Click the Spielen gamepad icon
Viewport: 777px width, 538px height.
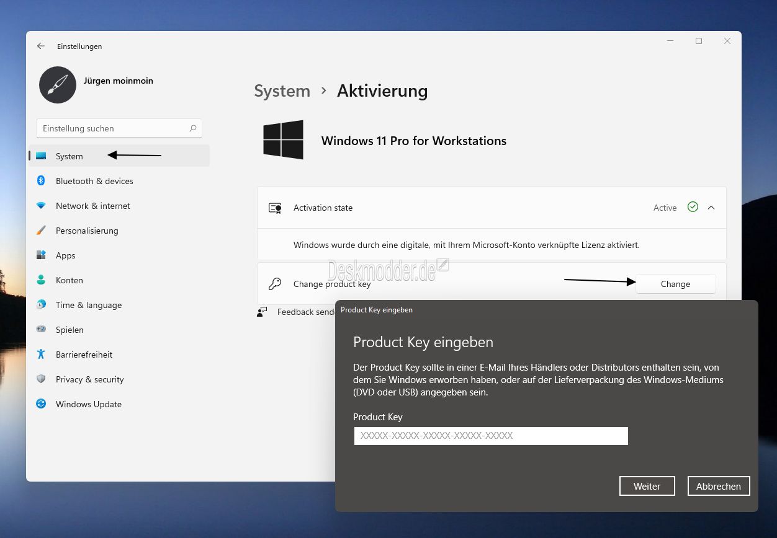pos(41,330)
